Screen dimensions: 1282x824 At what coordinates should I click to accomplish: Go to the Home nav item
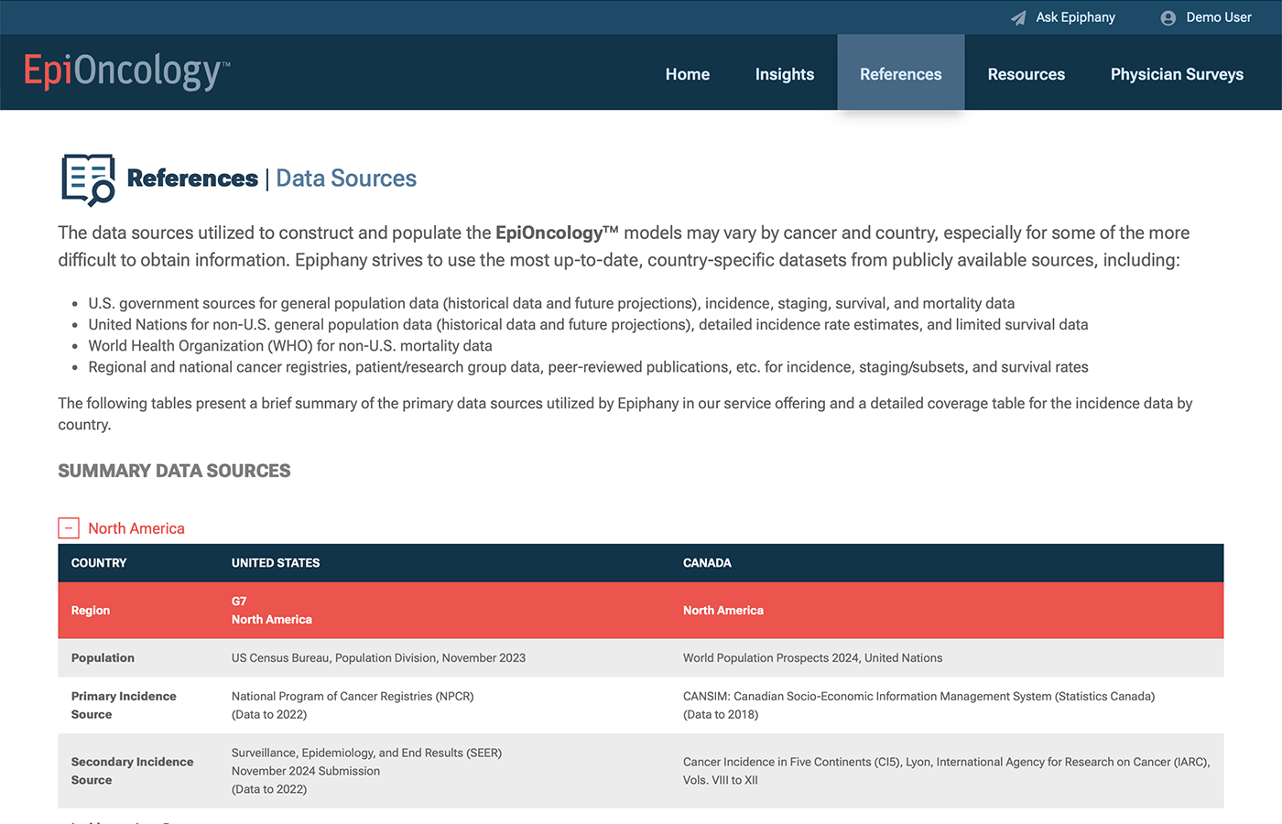click(687, 74)
